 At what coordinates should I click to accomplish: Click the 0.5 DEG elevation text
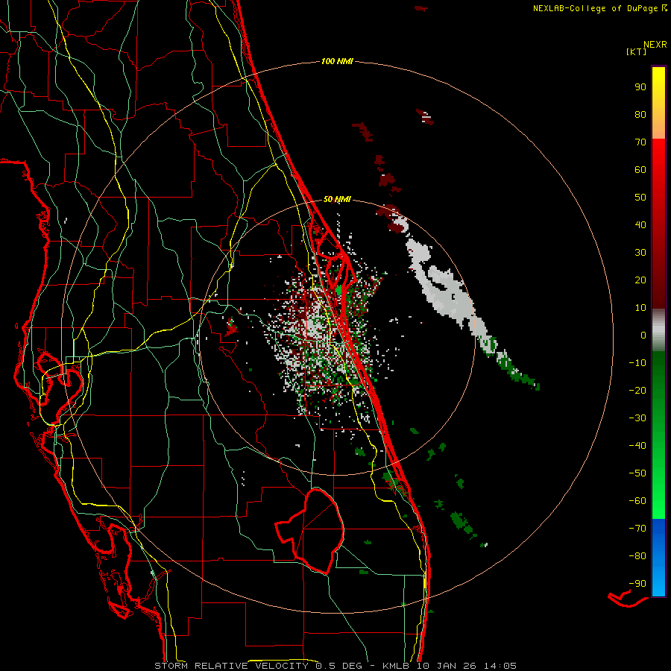click(x=339, y=666)
